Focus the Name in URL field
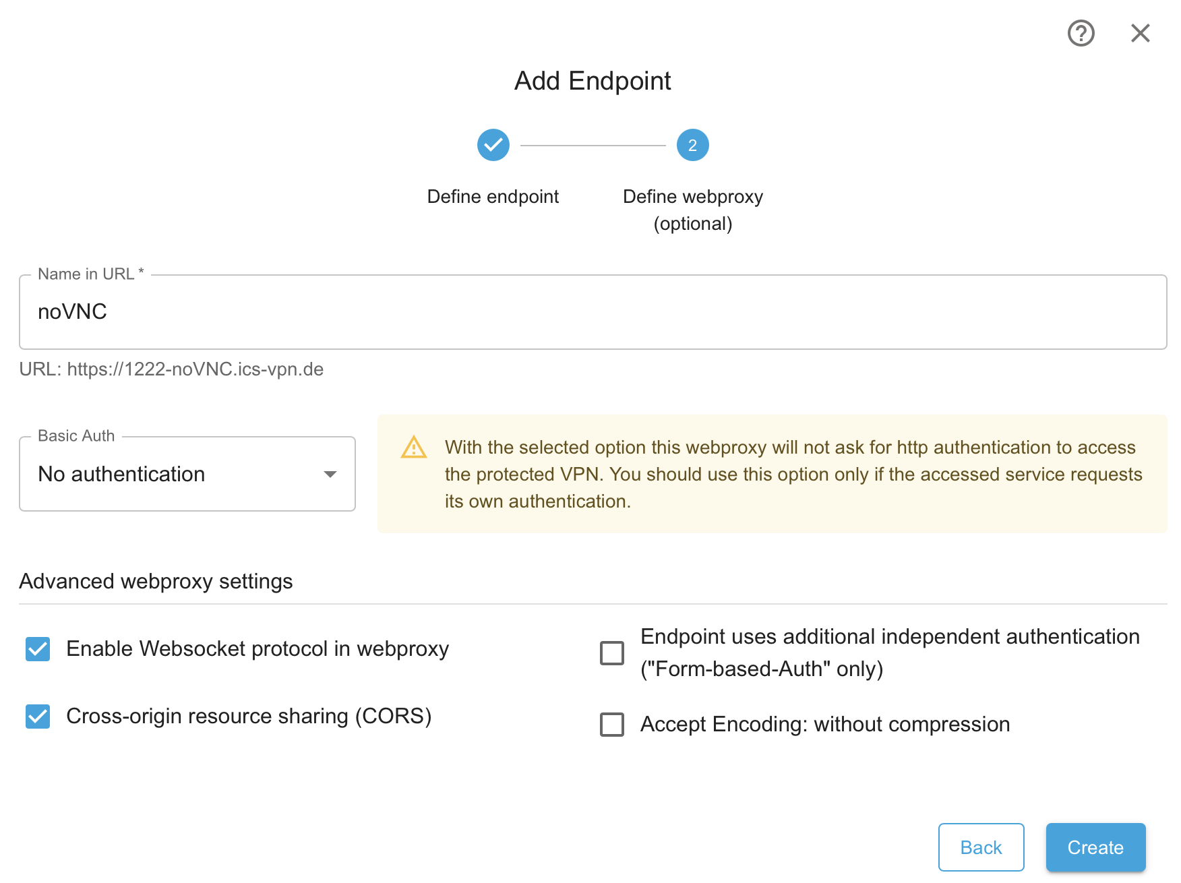This screenshot has height=883, width=1181. [593, 312]
